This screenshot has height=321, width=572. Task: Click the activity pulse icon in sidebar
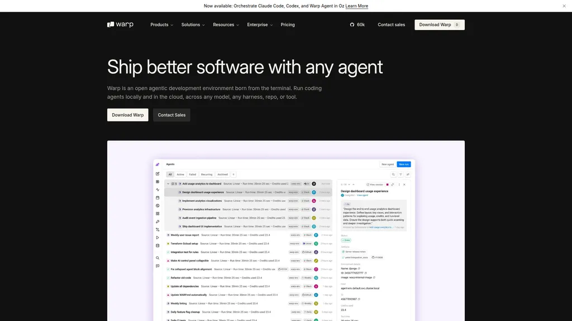coord(158,189)
